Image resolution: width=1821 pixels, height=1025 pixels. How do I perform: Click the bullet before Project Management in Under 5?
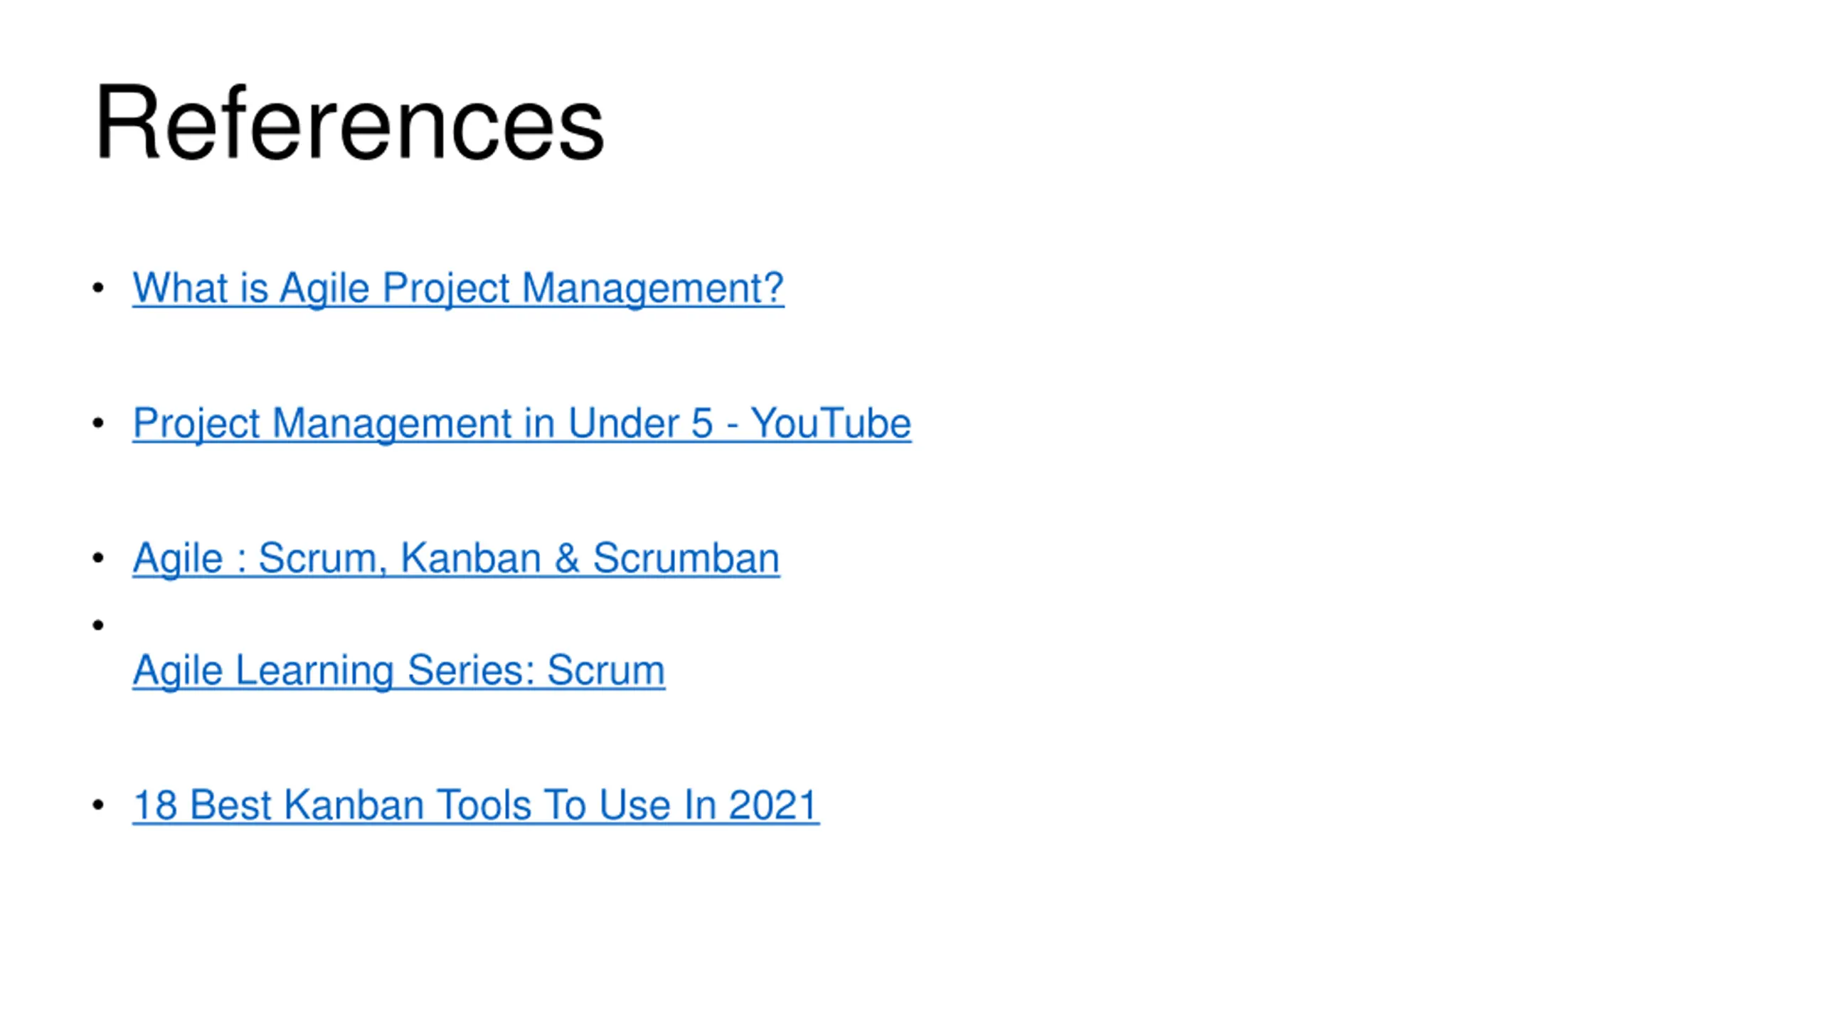click(98, 423)
